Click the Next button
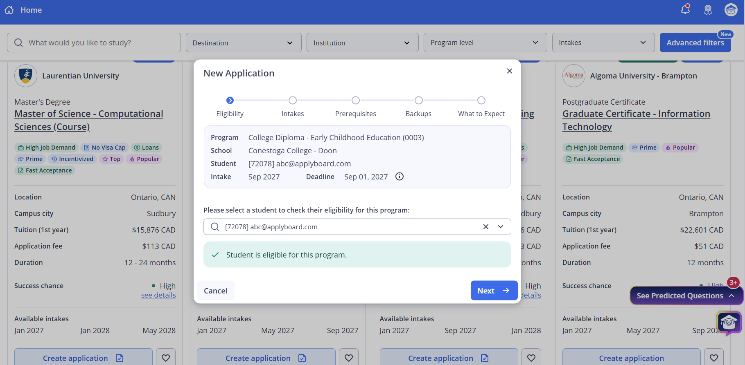745x365 pixels. click(494, 291)
